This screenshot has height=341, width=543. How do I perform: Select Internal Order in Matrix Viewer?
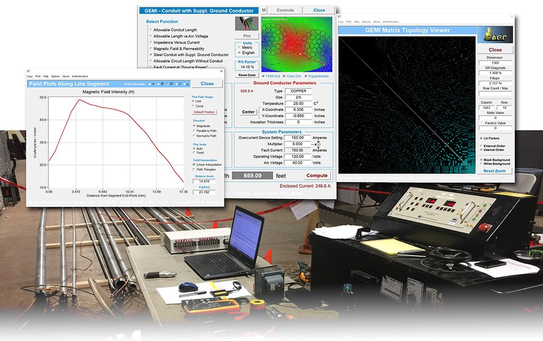click(x=481, y=150)
